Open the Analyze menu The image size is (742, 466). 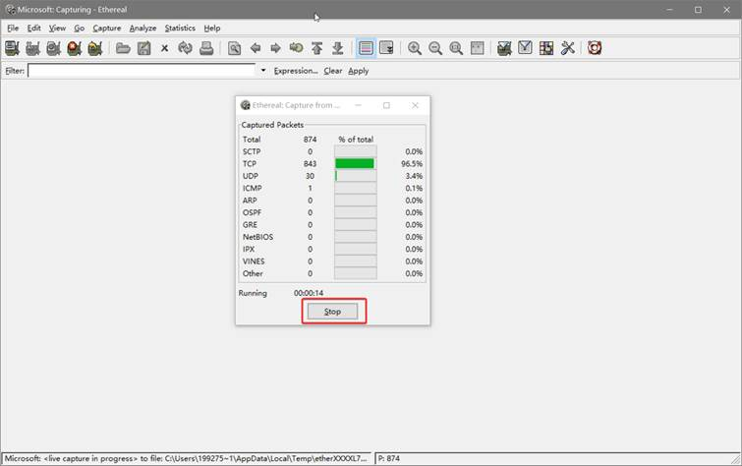pos(143,29)
